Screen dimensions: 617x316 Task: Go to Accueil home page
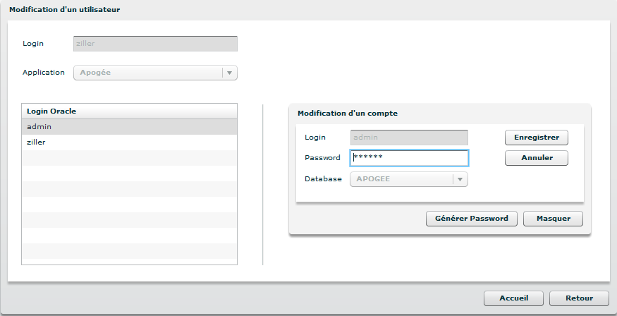pyautogui.click(x=513, y=298)
